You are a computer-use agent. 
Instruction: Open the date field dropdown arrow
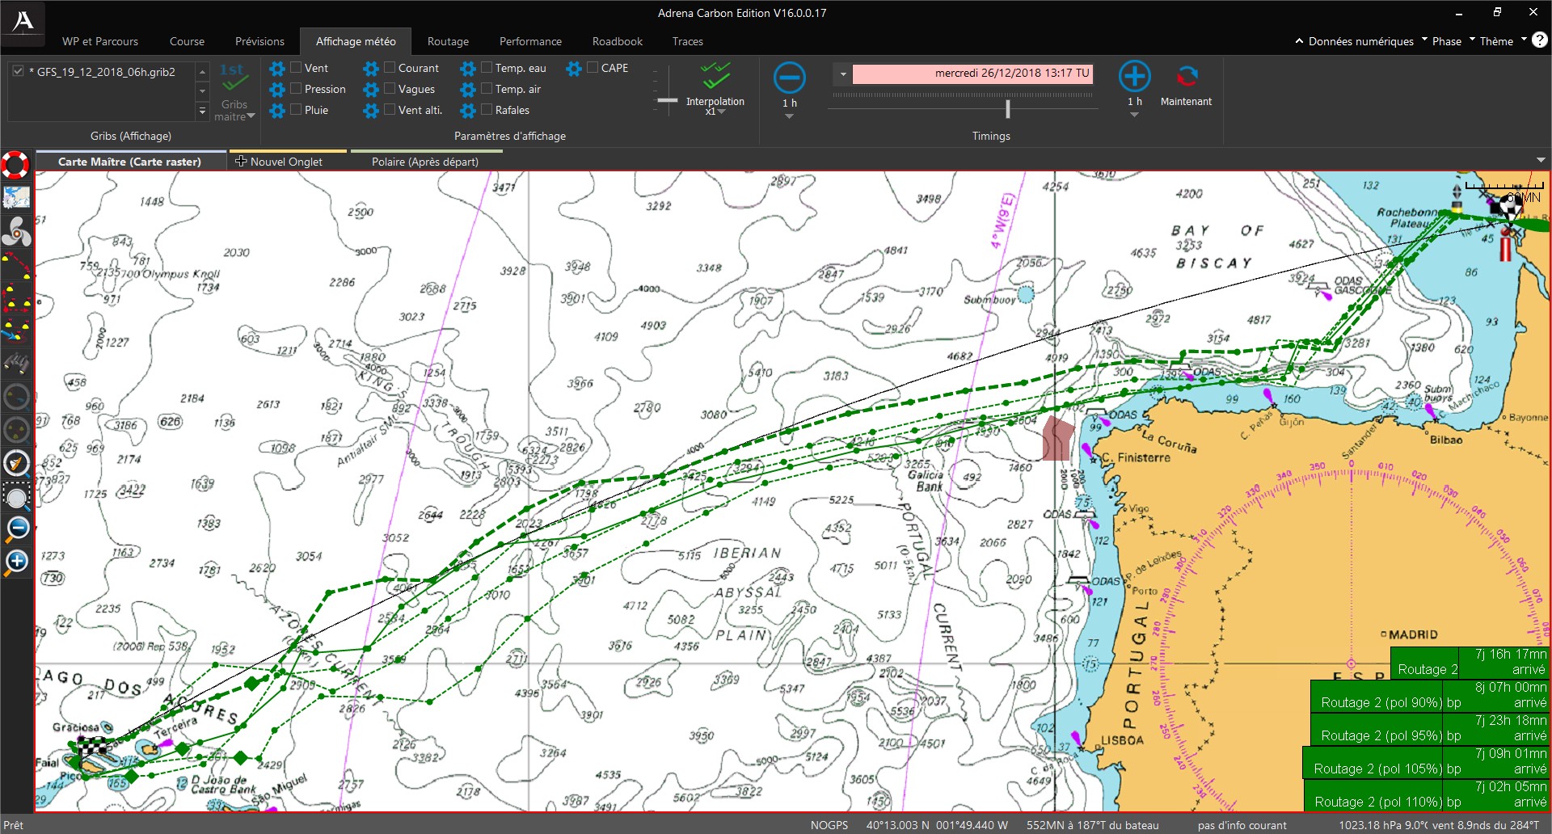842,74
